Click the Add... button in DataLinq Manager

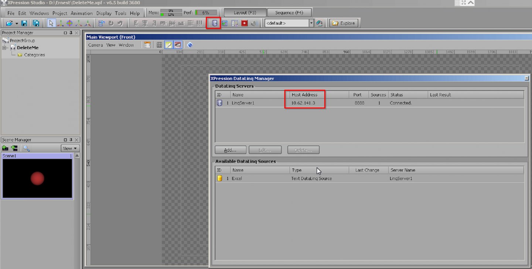(x=230, y=150)
